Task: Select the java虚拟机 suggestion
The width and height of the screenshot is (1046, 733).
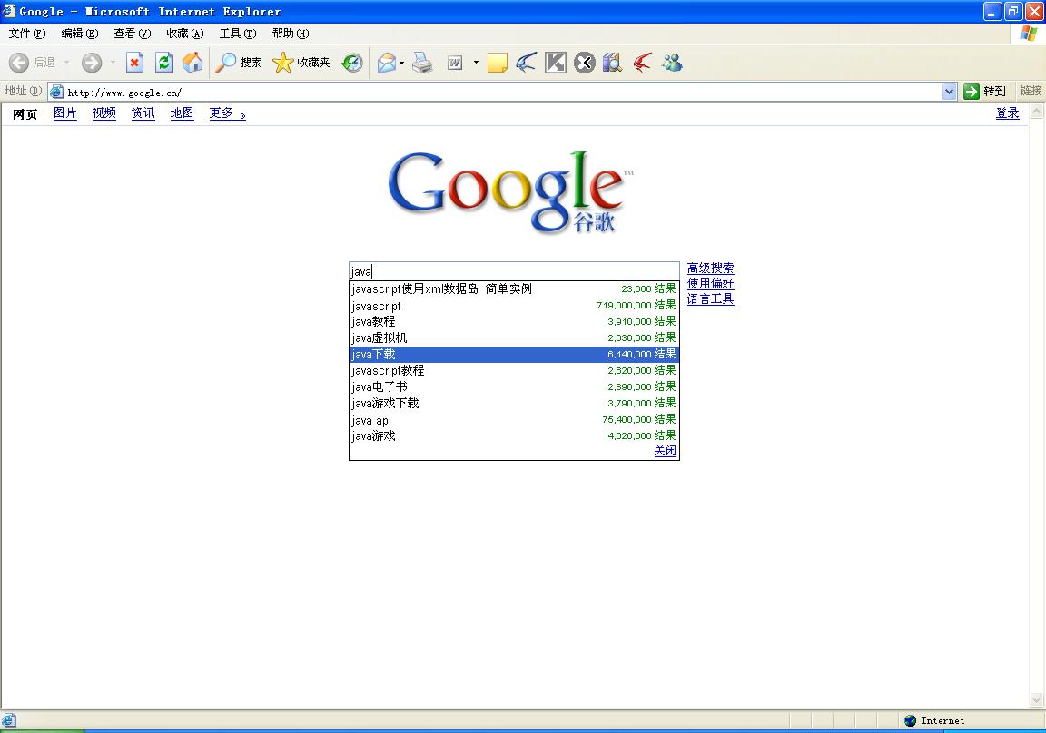Action: coord(514,337)
